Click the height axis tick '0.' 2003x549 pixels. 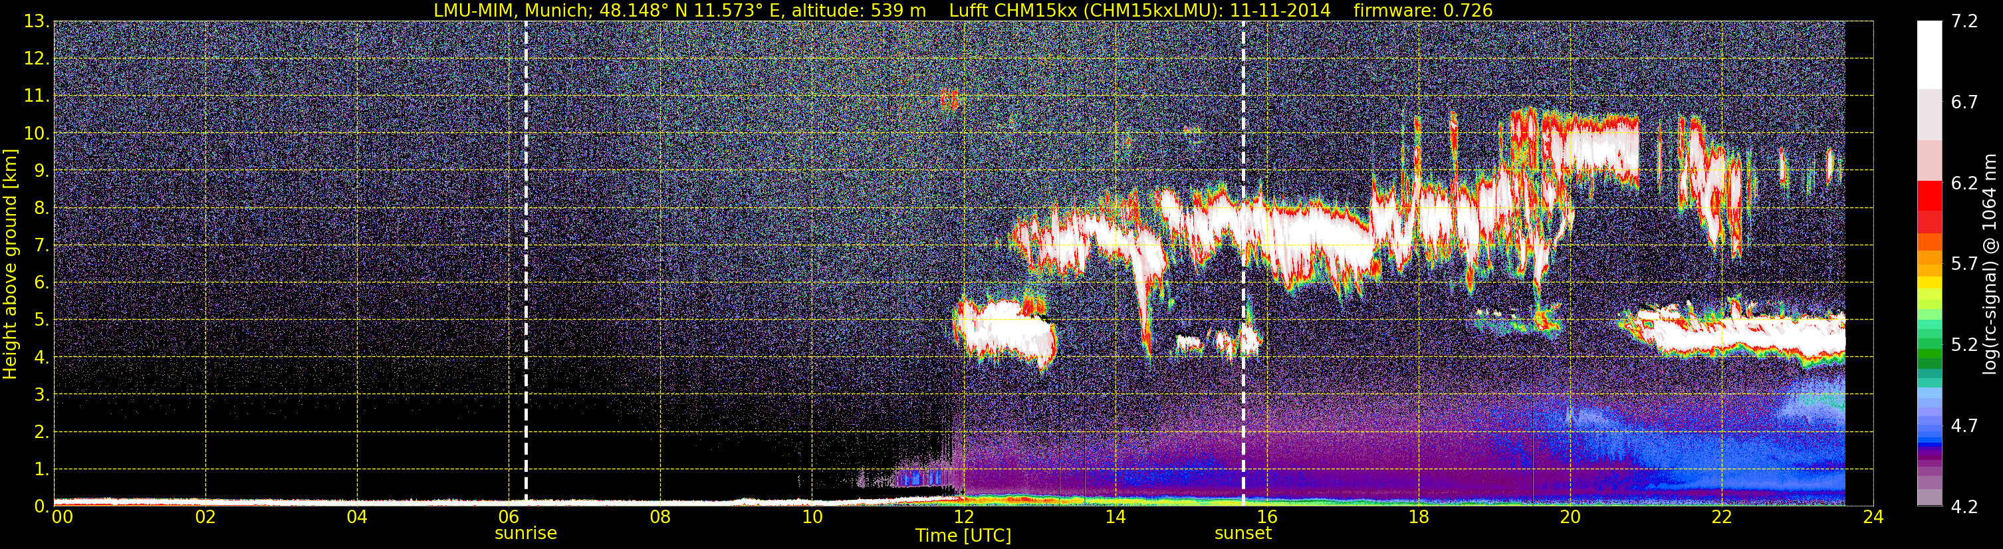click(x=41, y=506)
